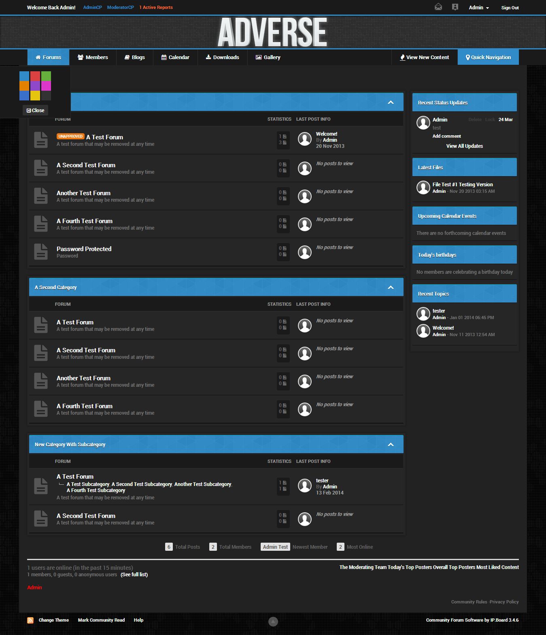
Task: Open Quick Navigation menu
Action: [488, 57]
